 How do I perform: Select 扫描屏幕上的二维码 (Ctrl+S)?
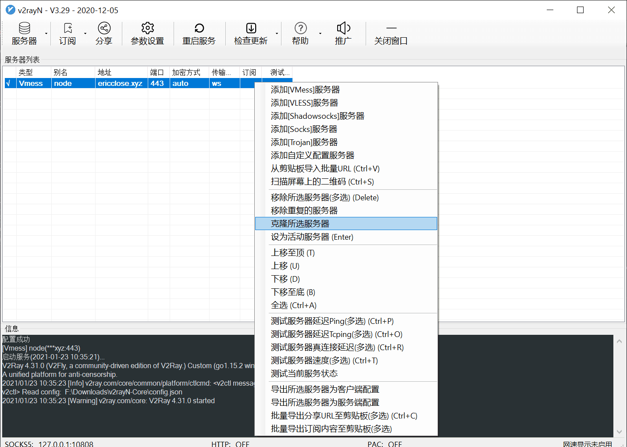[x=346, y=182]
